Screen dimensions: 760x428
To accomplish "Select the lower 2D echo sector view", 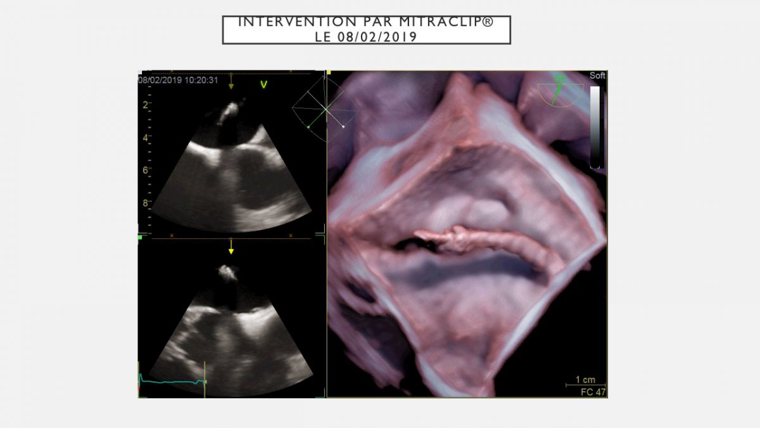I will 231,330.
